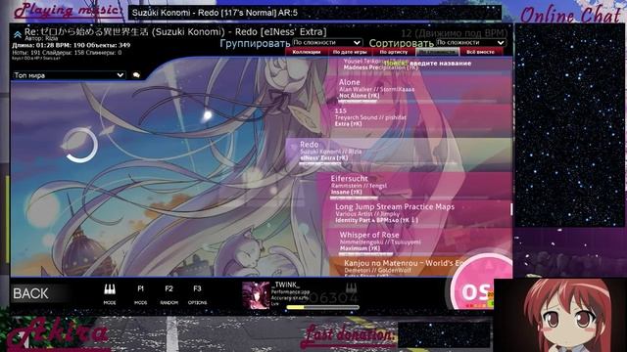Open the Топ мира leaderboard dropdown

[x=69, y=75]
